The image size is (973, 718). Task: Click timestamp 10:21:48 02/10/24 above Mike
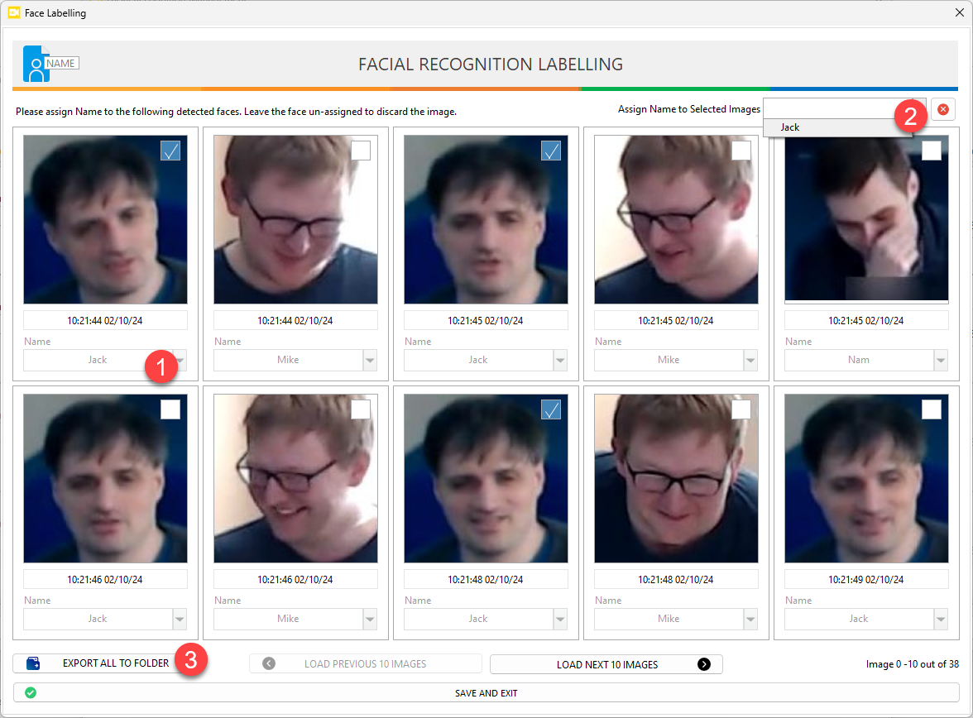(x=677, y=580)
